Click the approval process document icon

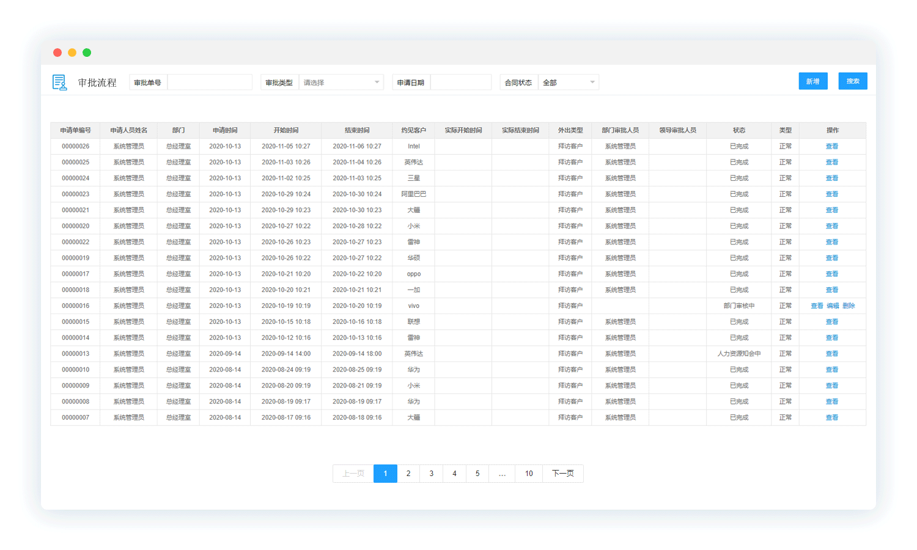59,82
